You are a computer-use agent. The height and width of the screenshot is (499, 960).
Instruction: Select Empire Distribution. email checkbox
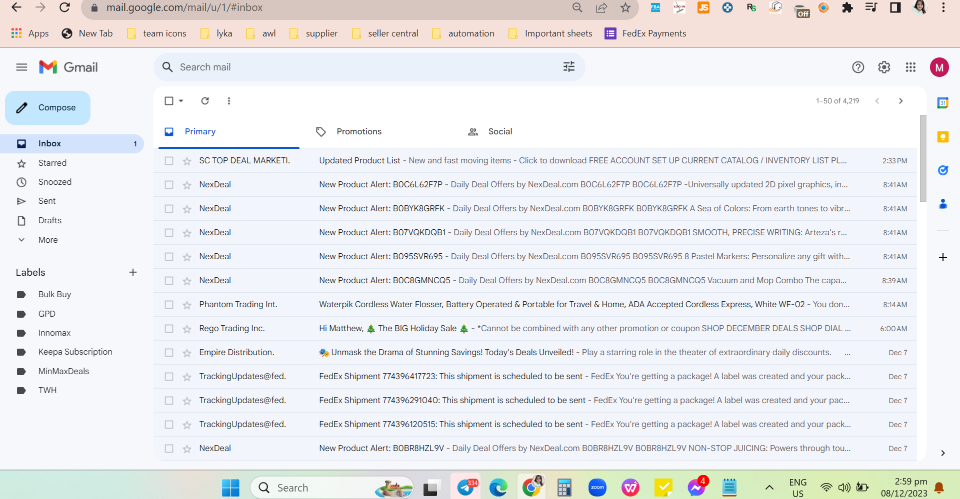(x=169, y=353)
